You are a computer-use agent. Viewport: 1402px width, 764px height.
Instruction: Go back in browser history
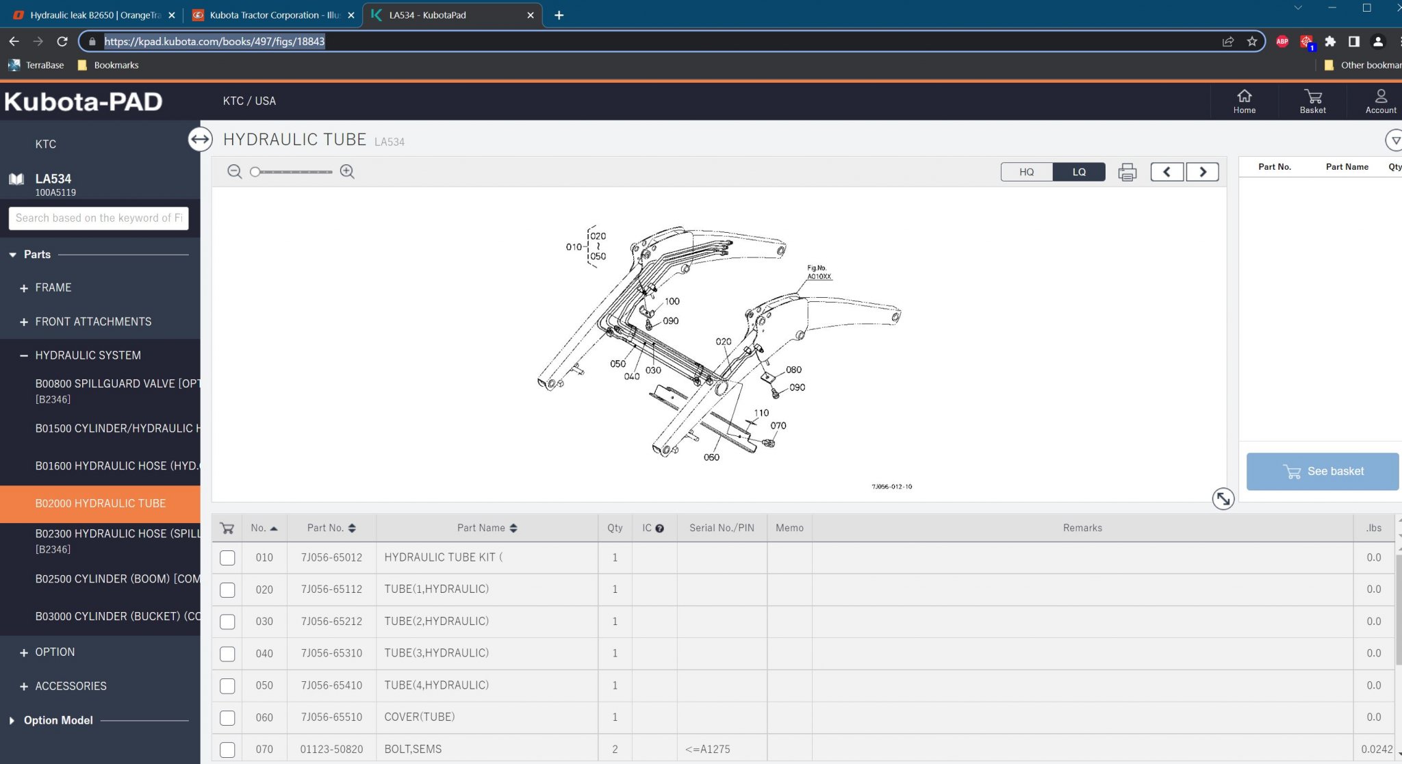[x=14, y=41]
